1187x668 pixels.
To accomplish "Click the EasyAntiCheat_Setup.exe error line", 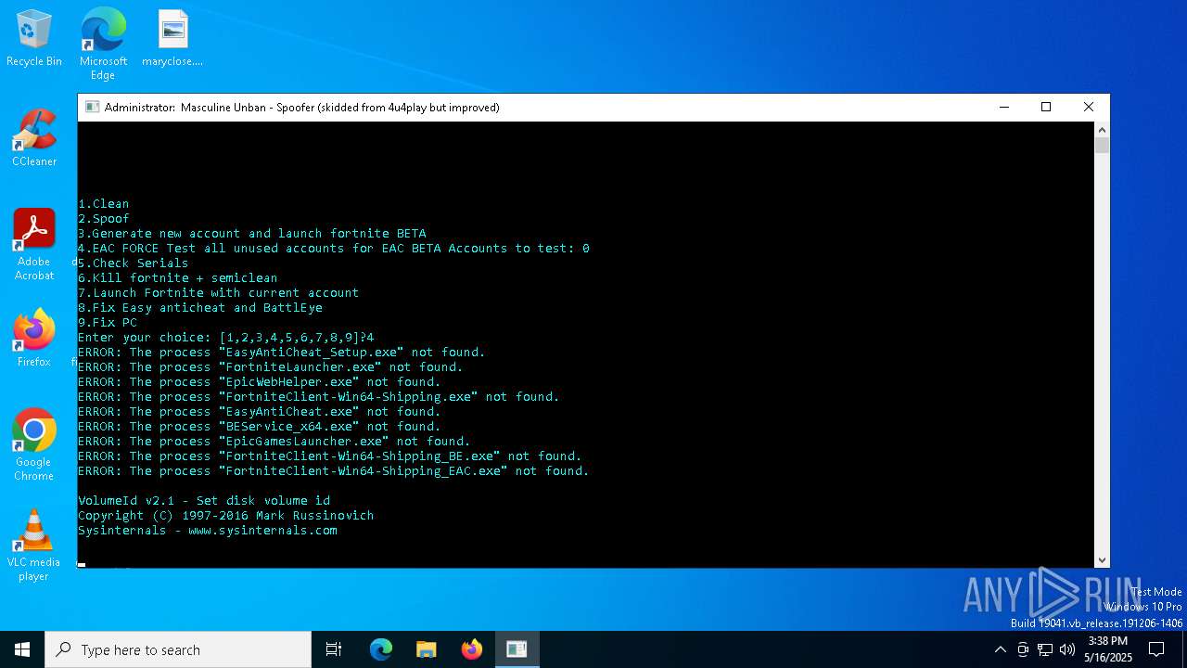I will 282,353.
